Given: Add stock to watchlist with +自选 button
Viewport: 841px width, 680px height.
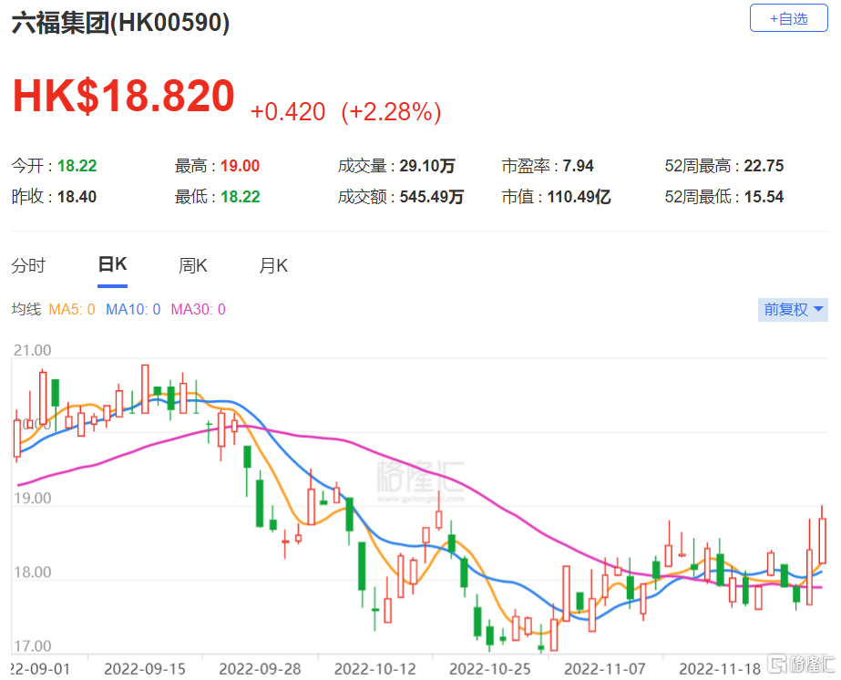Looking at the screenshot, I should tap(788, 19).
